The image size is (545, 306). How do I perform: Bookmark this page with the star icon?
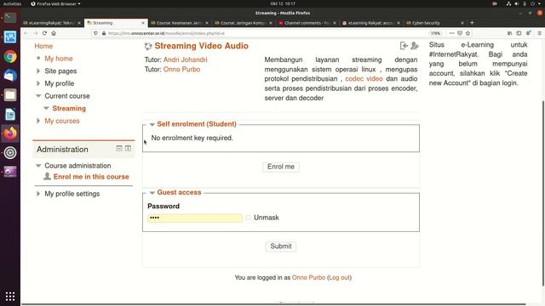(x=468, y=33)
